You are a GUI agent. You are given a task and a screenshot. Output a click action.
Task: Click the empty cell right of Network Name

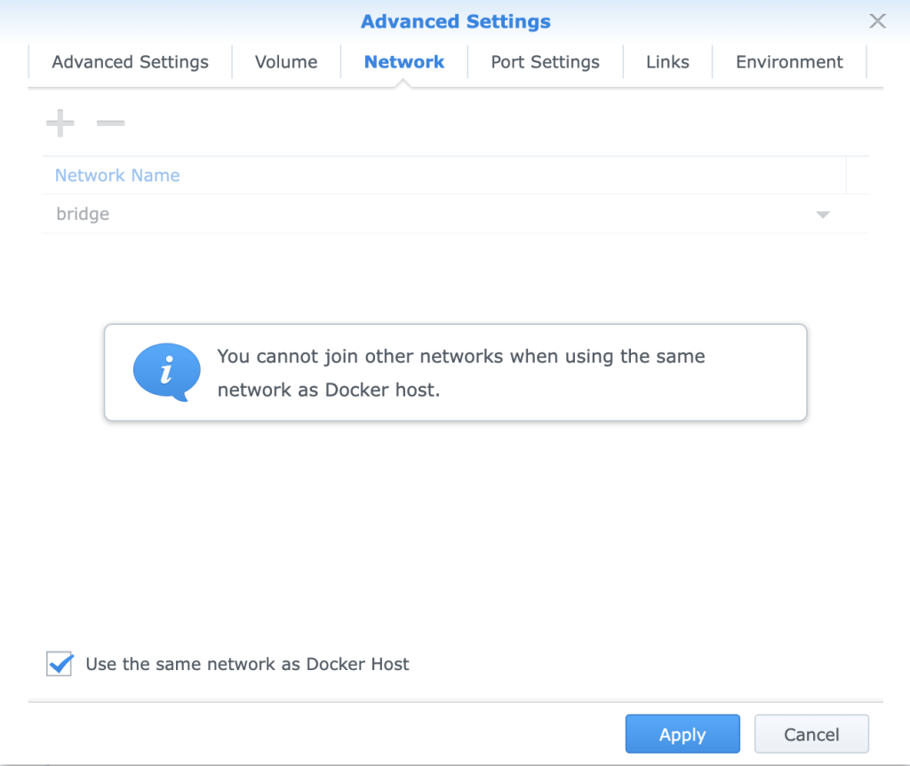coord(858,176)
